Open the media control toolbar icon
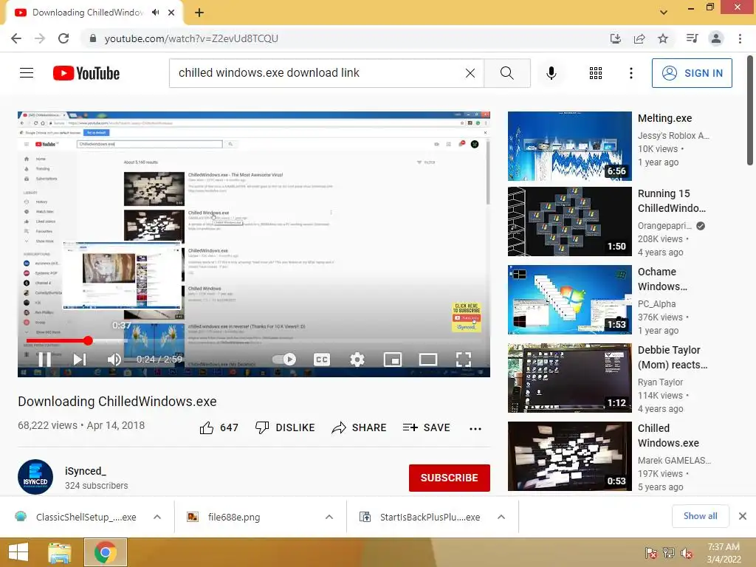The height and width of the screenshot is (567, 756). [x=692, y=38]
